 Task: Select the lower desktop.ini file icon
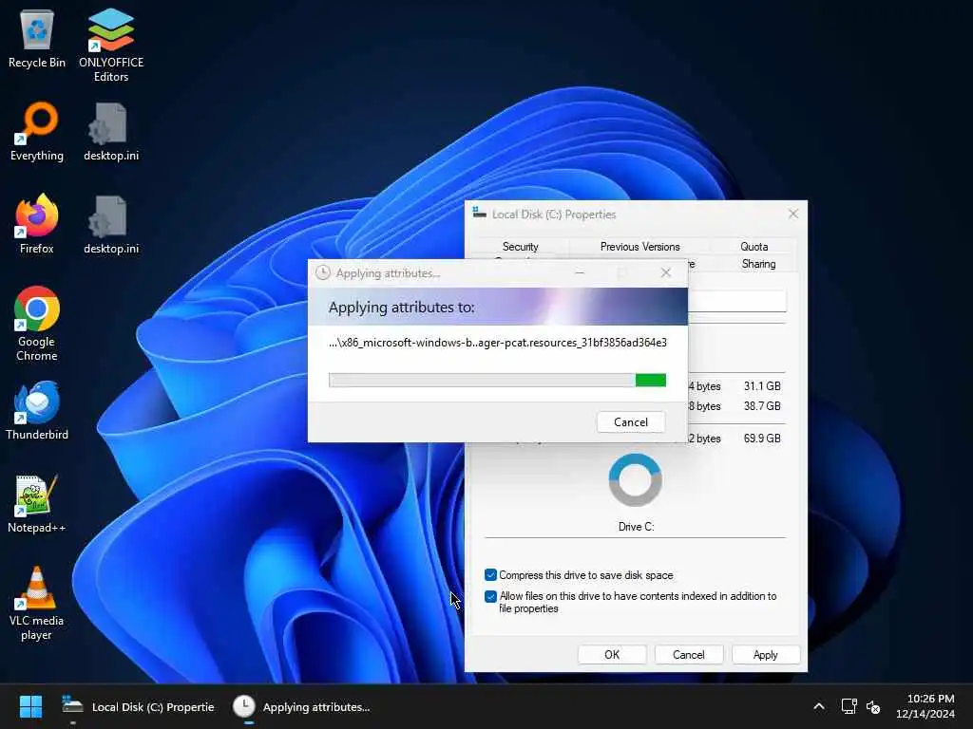click(111, 224)
